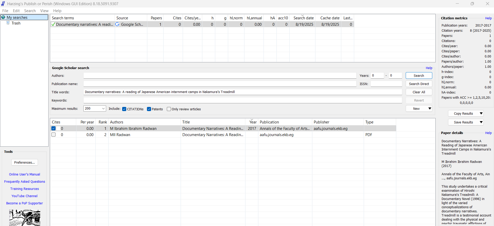
Task: Click the Publish or Perish logo image
Action: point(25,218)
